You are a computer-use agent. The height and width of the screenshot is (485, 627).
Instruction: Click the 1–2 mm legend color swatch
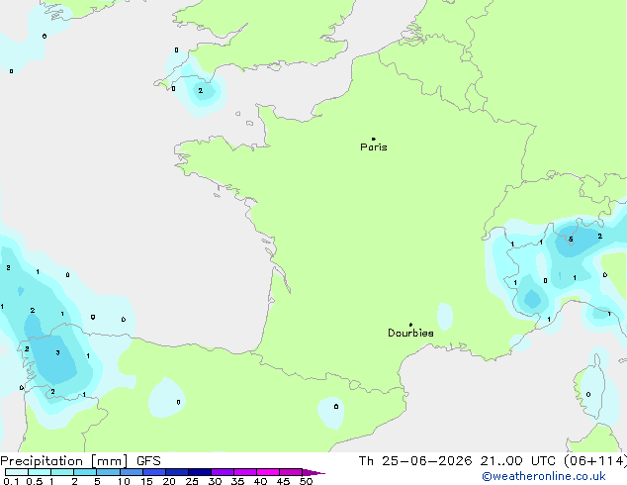point(62,472)
